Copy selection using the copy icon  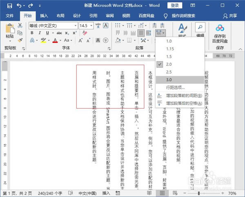pos(20,33)
